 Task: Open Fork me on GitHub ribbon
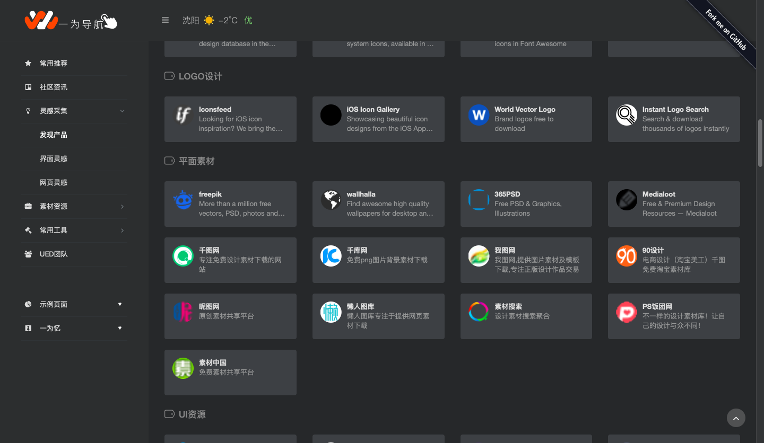726,30
